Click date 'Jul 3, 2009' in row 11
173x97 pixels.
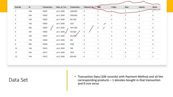[x=60, y=53]
